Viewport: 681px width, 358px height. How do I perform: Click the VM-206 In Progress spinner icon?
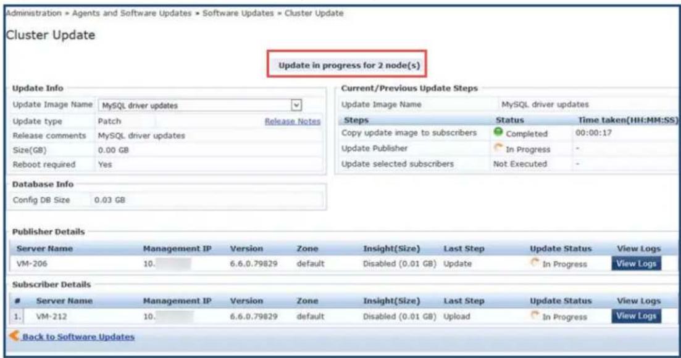click(535, 262)
